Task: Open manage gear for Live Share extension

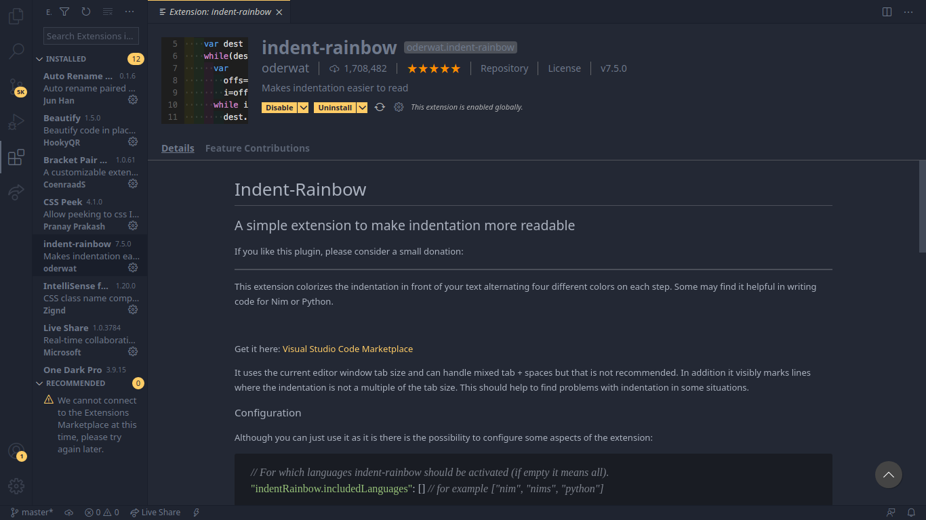Action: click(133, 351)
